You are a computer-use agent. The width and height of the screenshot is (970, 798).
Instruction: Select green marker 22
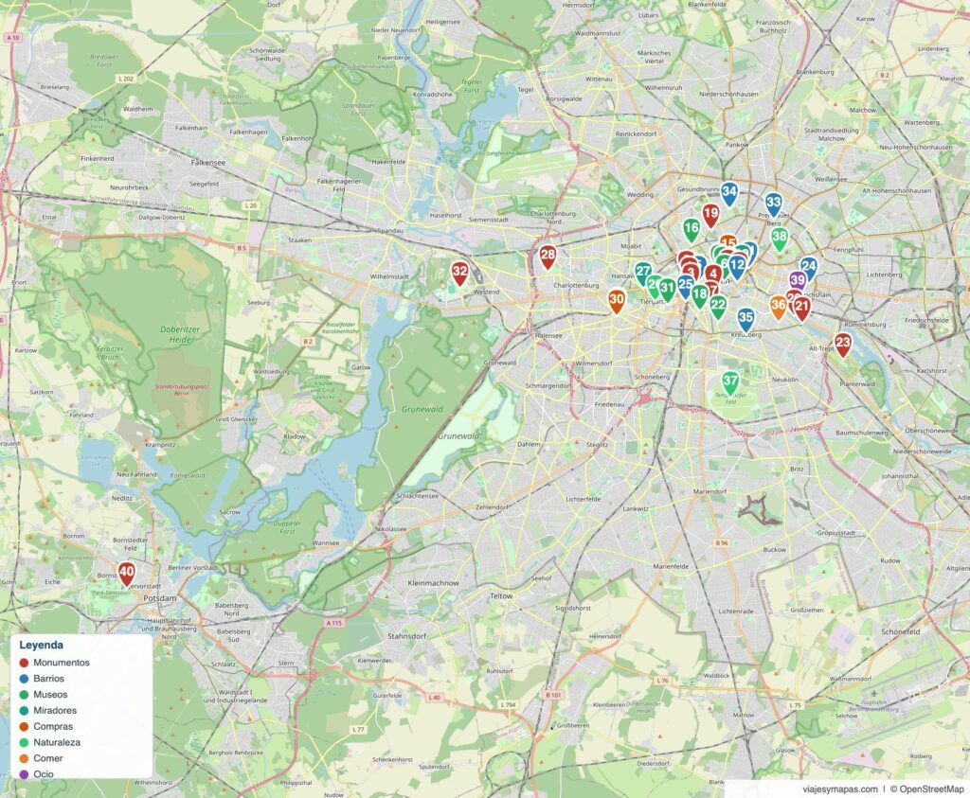pyautogui.click(x=718, y=306)
